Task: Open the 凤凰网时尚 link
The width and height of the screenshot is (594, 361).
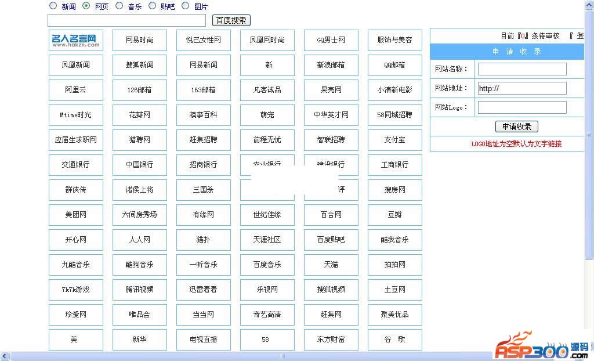Action: (x=267, y=40)
